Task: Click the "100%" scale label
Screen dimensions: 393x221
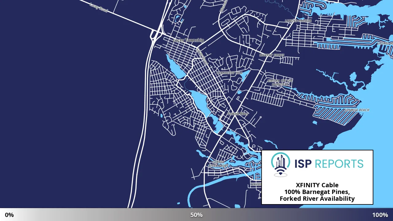Action: 380,215
